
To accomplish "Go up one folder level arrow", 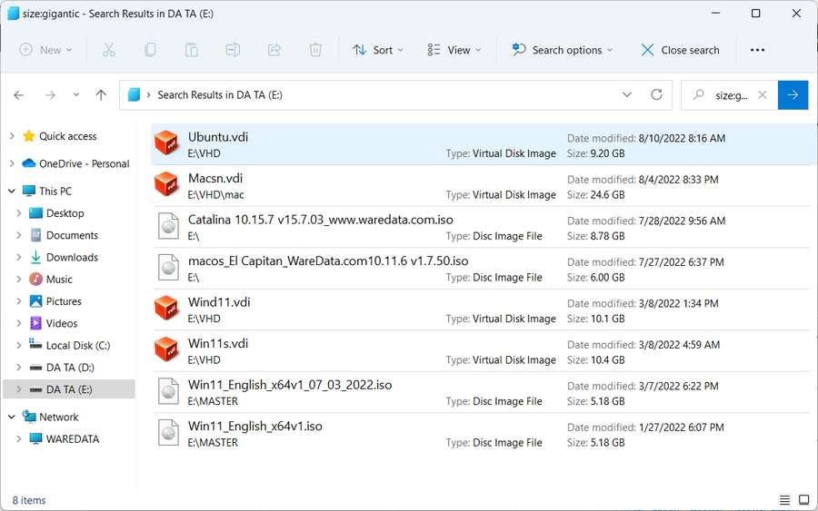I will point(101,94).
